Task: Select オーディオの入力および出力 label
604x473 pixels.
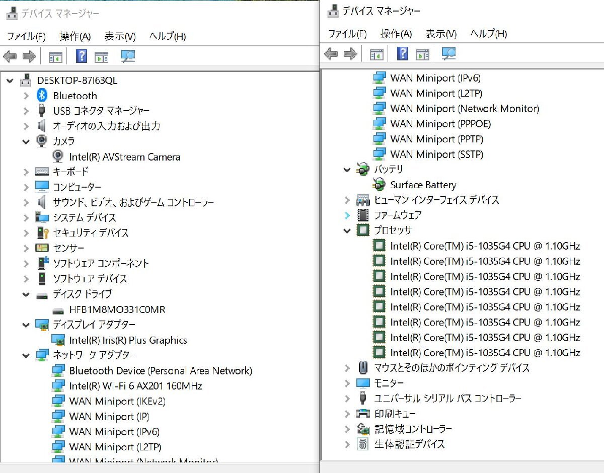Action: pyautogui.click(x=107, y=126)
